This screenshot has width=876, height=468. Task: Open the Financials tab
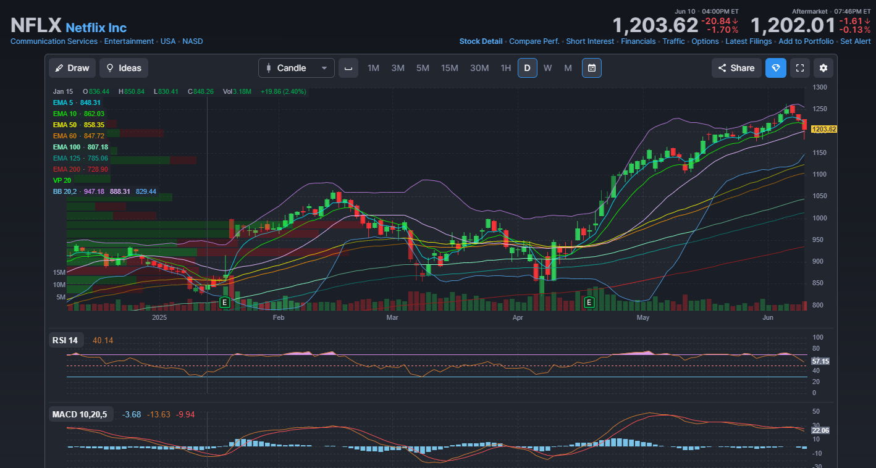point(638,41)
